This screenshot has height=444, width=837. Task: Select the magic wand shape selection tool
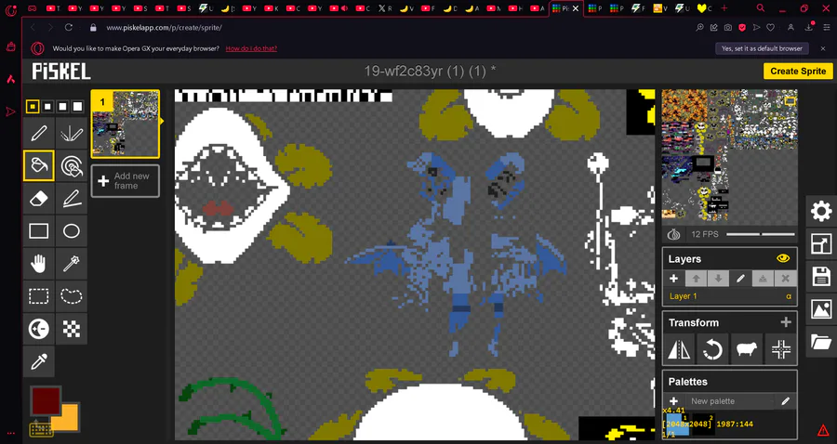point(71,263)
